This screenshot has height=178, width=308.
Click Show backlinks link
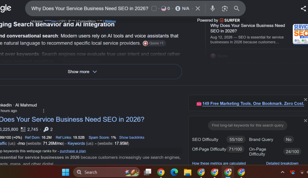pyautogui.click(x=132, y=138)
